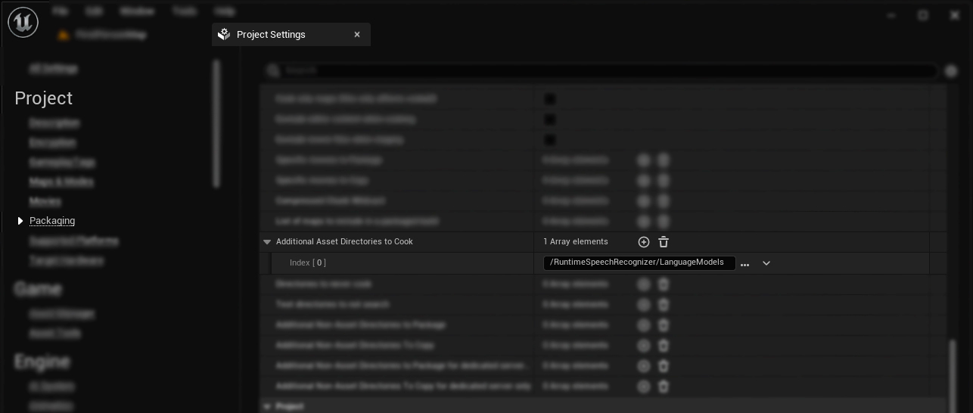The width and height of the screenshot is (973, 413).
Task: Click the left sidebar scrollbar
Action: (x=216, y=123)
